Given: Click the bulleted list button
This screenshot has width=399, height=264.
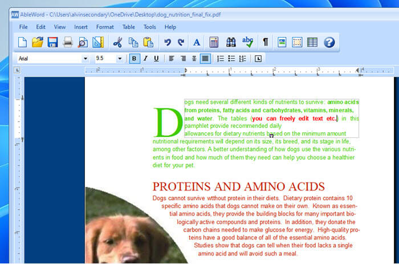Looking at the screenshot, I should pos(231,58).
